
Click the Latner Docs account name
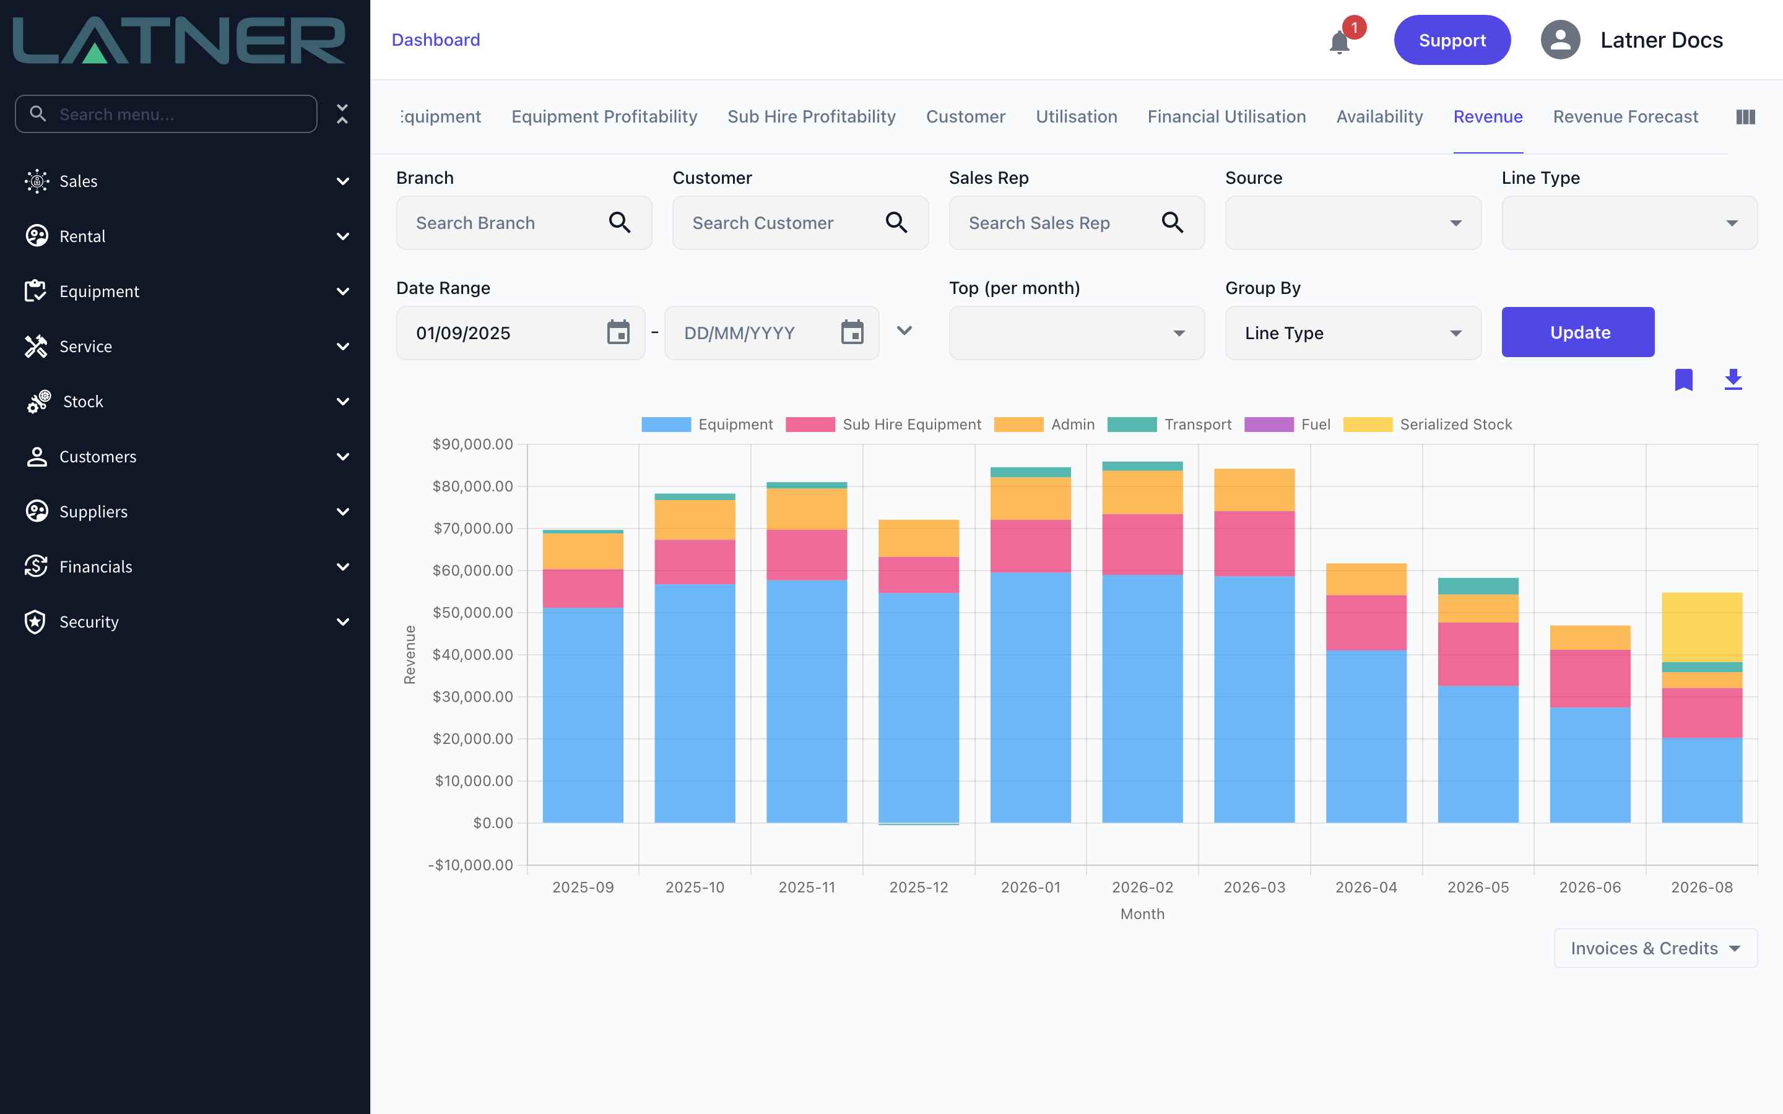(1662, 40)
